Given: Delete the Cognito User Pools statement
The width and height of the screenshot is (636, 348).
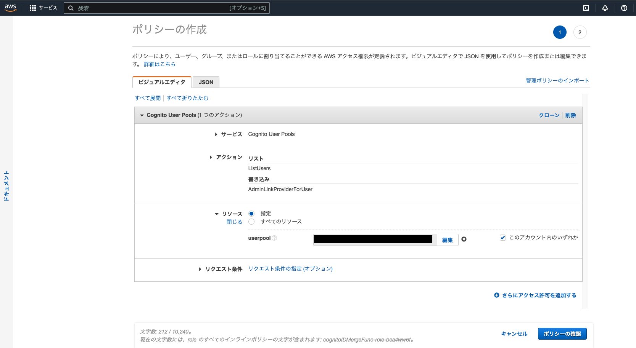Looking at the screenshot, I should 571,115.
